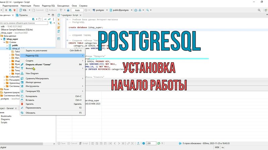Select the Роли folder in tree

pos(6,89)
